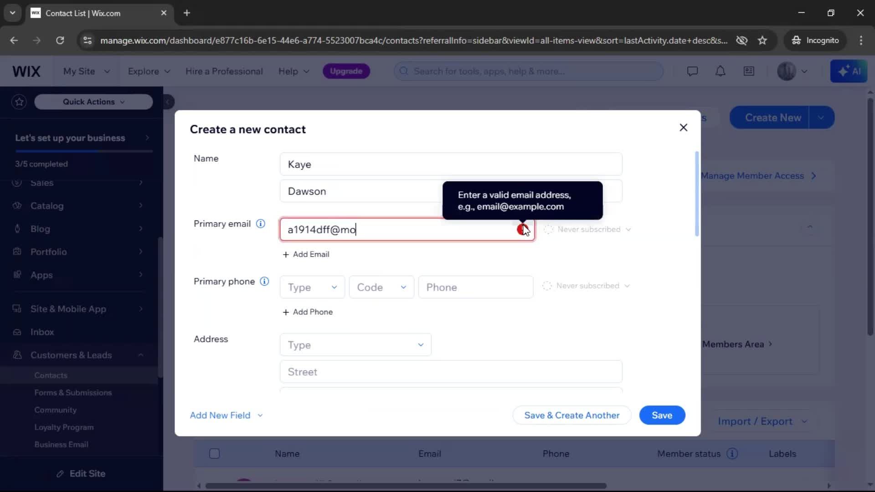The height and width of the screenshot is (492, 875).
Task: Click the Street address input field
Action: [451, 372]
